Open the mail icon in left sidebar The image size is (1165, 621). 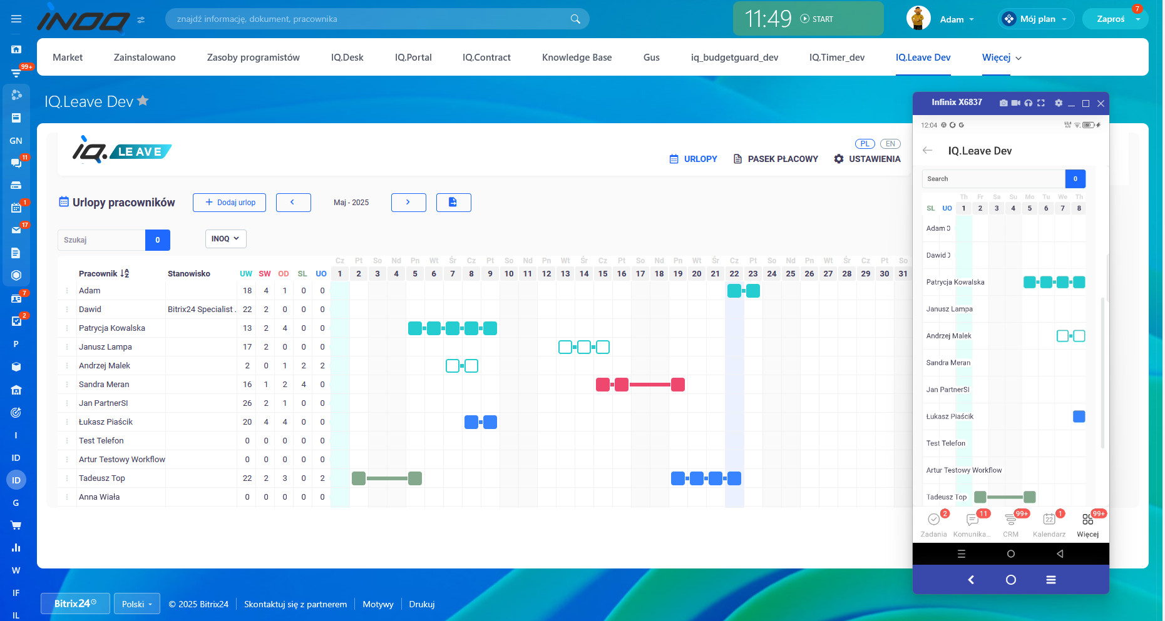[x=16, y=230]
